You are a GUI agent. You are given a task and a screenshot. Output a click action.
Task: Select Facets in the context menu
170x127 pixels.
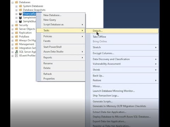(x=61, y=41)
